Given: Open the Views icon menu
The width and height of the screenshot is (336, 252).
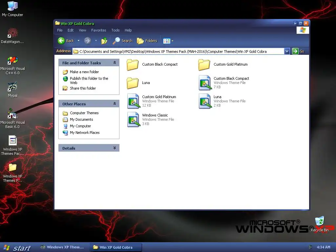Looking at the screenshot, I should (166, 41).
